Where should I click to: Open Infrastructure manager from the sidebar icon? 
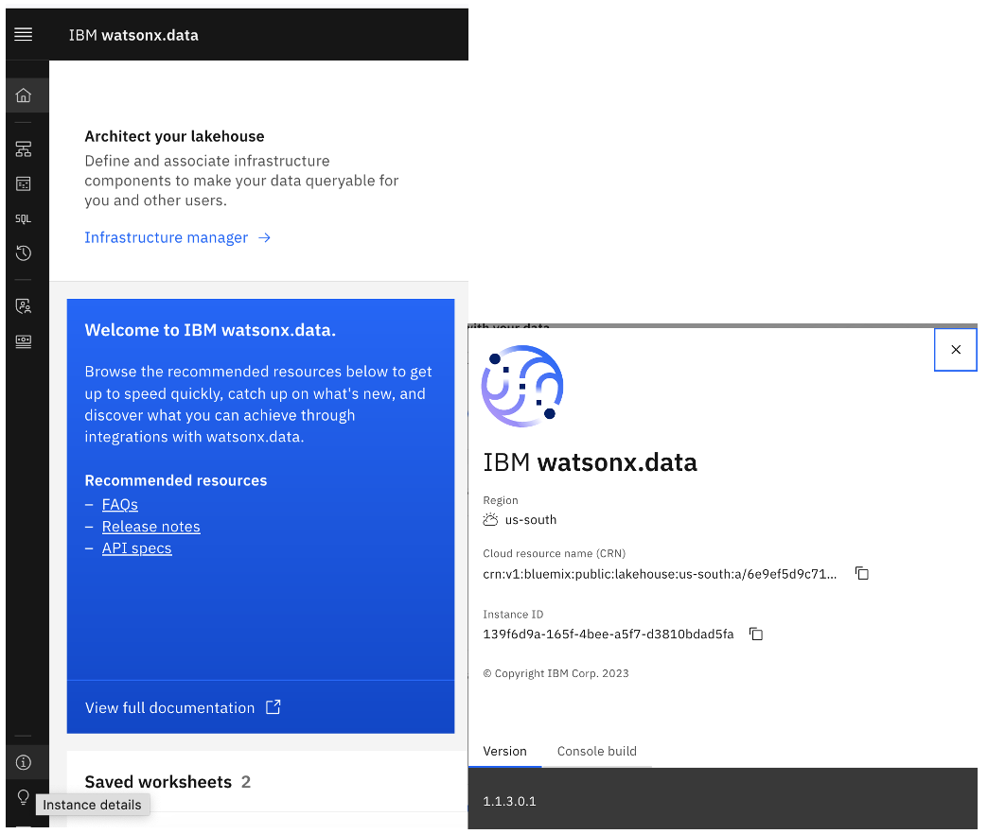24,149
